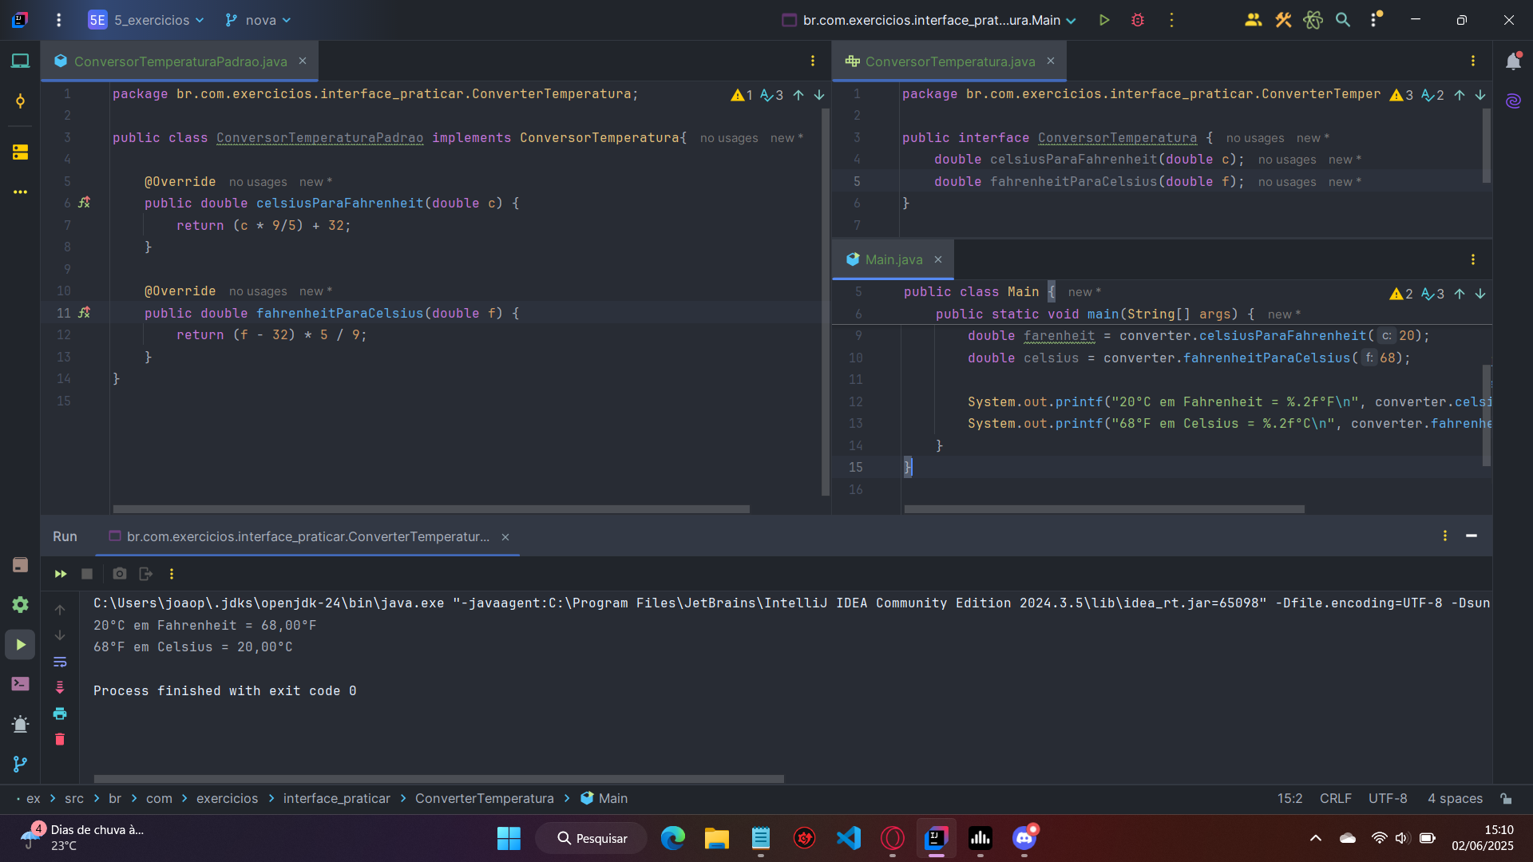Clear all console output trash icon
Viewport: 1533px width, 862px height.
pyautogui.click(x=60, y=739)
